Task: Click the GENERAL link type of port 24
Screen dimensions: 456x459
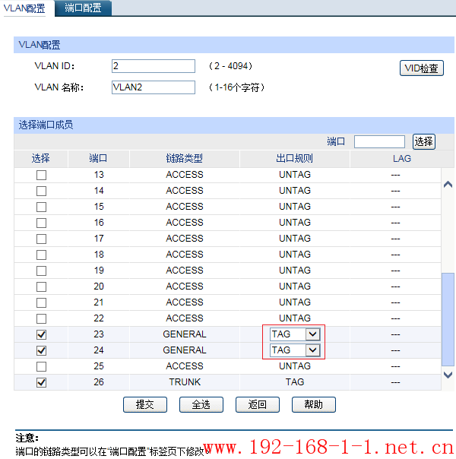Action: tap(185, 350)
